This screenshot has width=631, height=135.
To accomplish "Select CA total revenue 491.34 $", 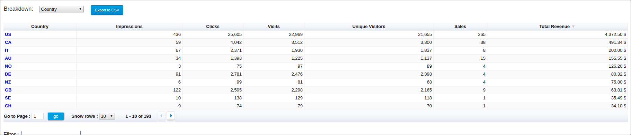I will pyautogui.click(x=617, y=42).
